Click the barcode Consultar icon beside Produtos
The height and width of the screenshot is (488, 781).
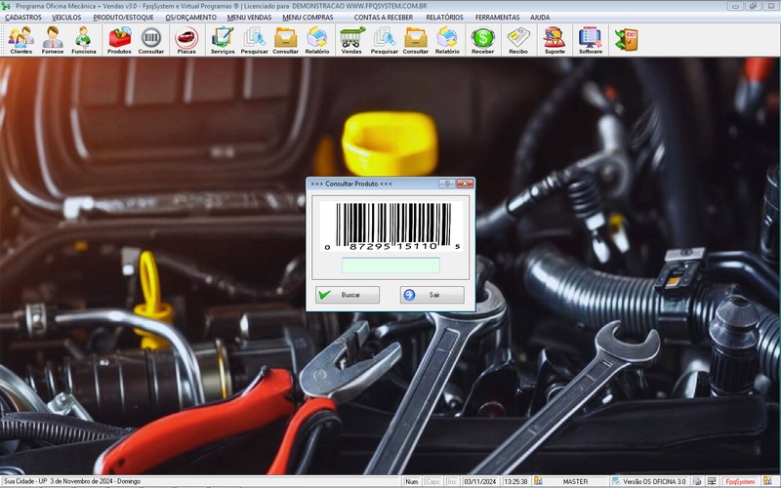tap(151, 40)
